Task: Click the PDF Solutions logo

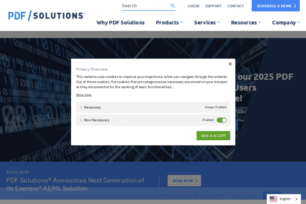Action: click(46, 16)
